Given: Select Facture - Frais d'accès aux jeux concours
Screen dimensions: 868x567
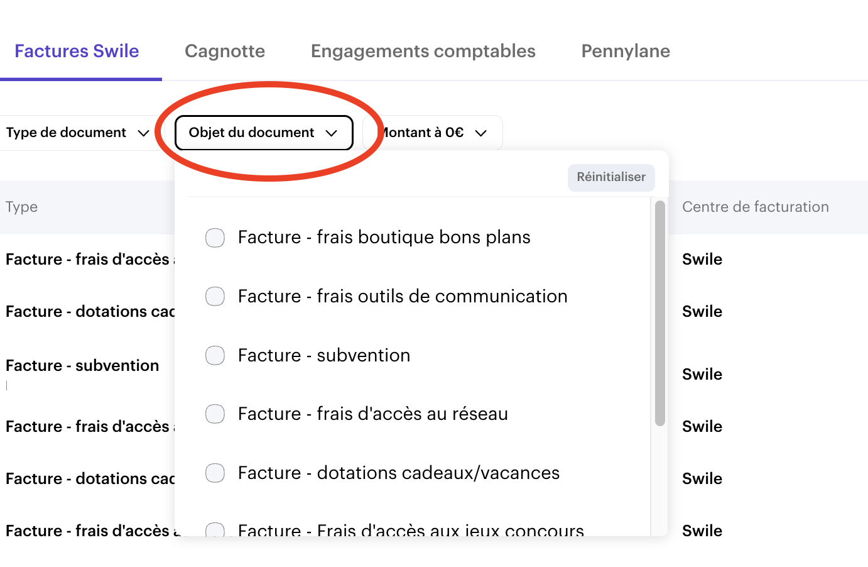Looking at the screenshot, I should [x=215, y=531].
